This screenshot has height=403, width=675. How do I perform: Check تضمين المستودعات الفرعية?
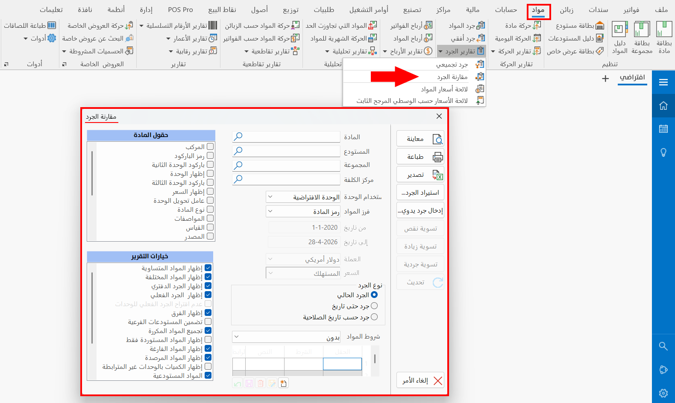tap(208, 321)
